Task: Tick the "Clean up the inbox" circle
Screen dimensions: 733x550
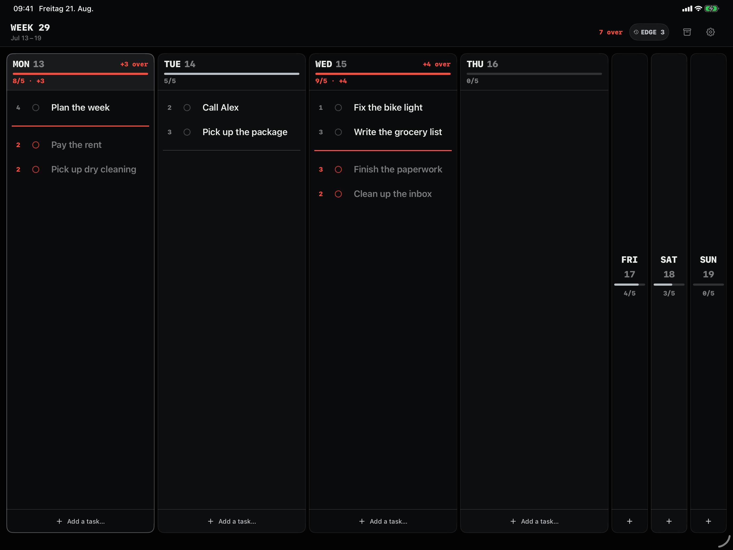Action: pos(338,194)
